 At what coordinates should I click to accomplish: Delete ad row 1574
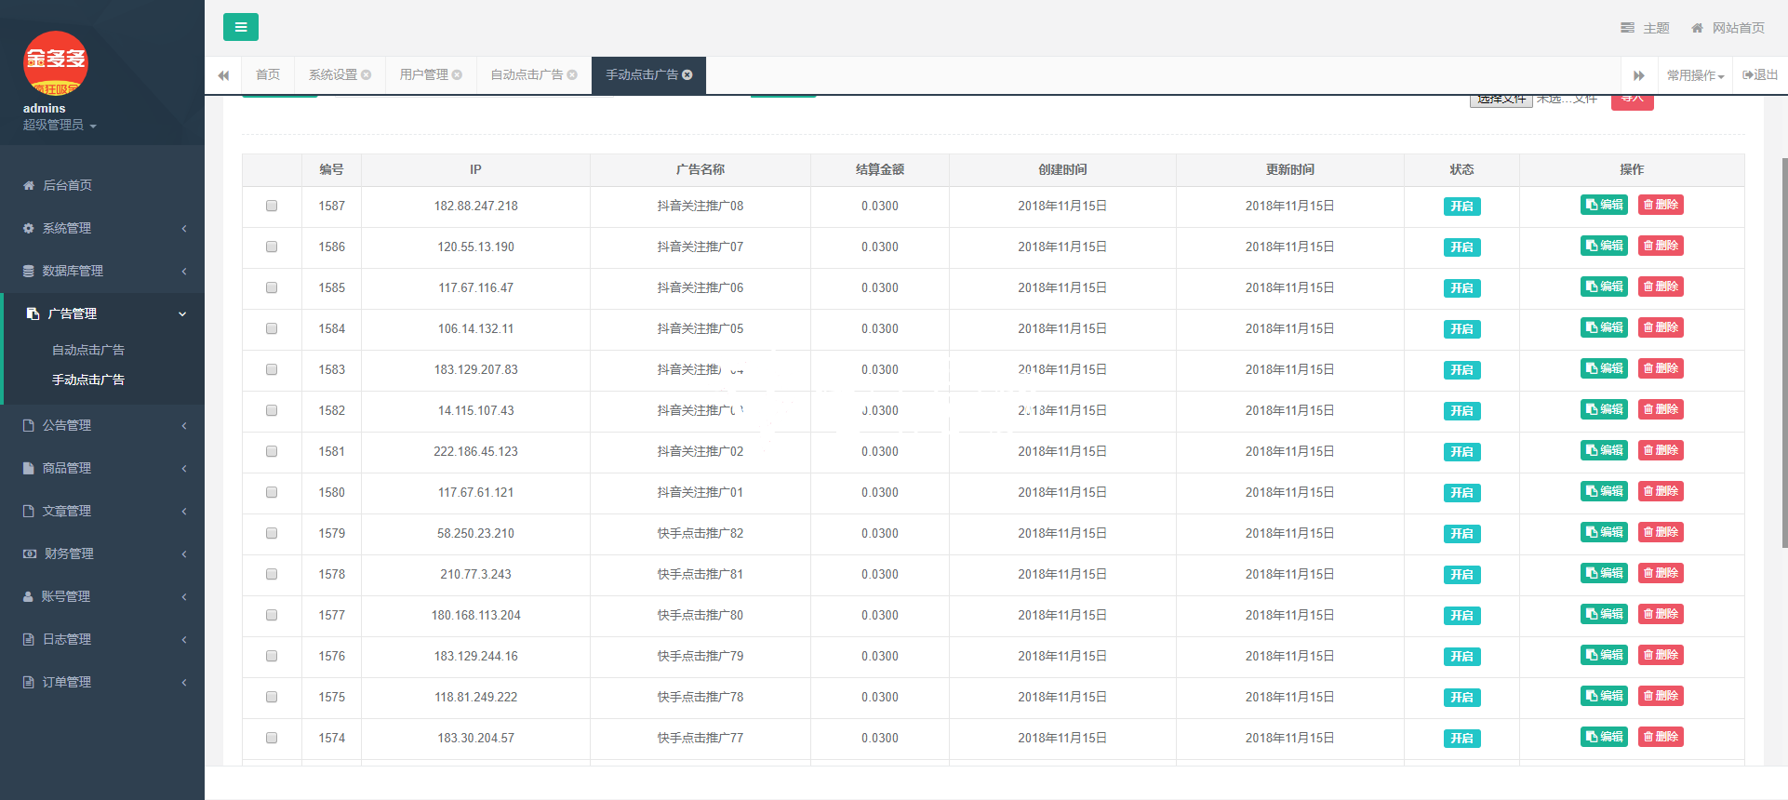(1661, 737)
